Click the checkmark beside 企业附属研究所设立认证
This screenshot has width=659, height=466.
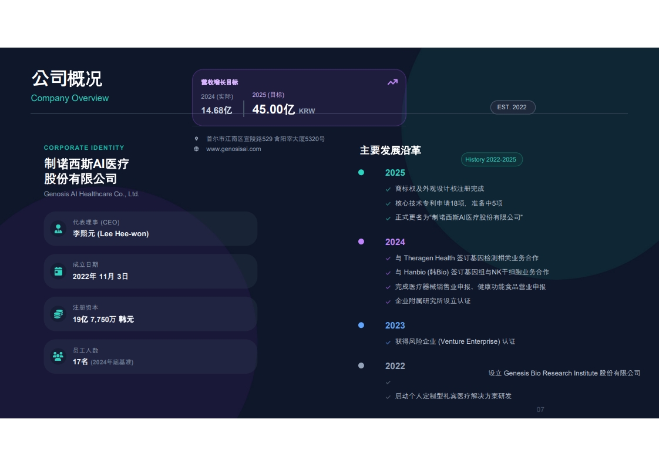[388, 301]
